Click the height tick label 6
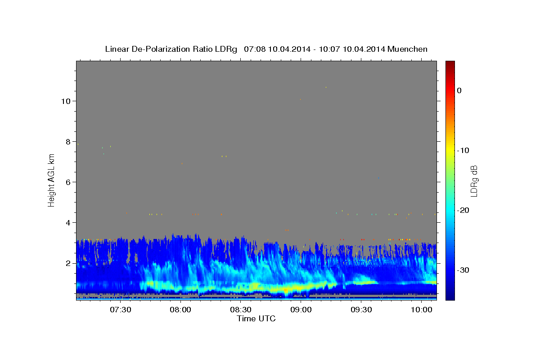This screenshot has width=540, height=360. pos(69,182)
